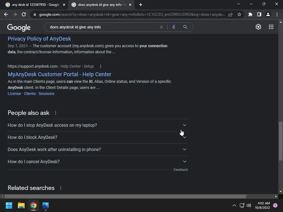Open 'MyAnyDesk Customer Portal - Help Center' result
This screenshot has width=283, height=212.
click(59, 74)
